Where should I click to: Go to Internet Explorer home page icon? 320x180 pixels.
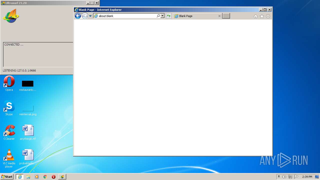click(255, 16)
